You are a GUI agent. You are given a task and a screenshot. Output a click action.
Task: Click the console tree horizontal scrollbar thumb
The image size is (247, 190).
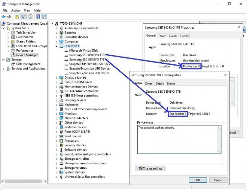pyautogui.click(x=23, y=181)
